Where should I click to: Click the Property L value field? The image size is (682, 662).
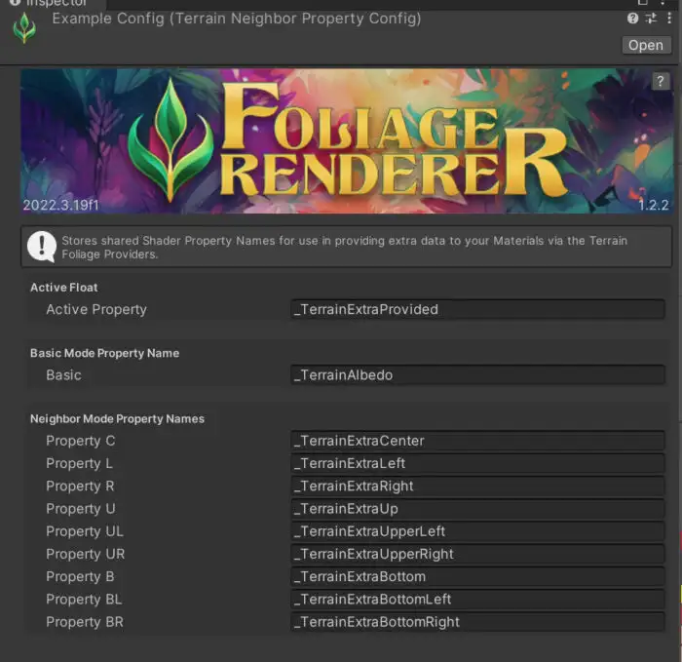point(477,463)
